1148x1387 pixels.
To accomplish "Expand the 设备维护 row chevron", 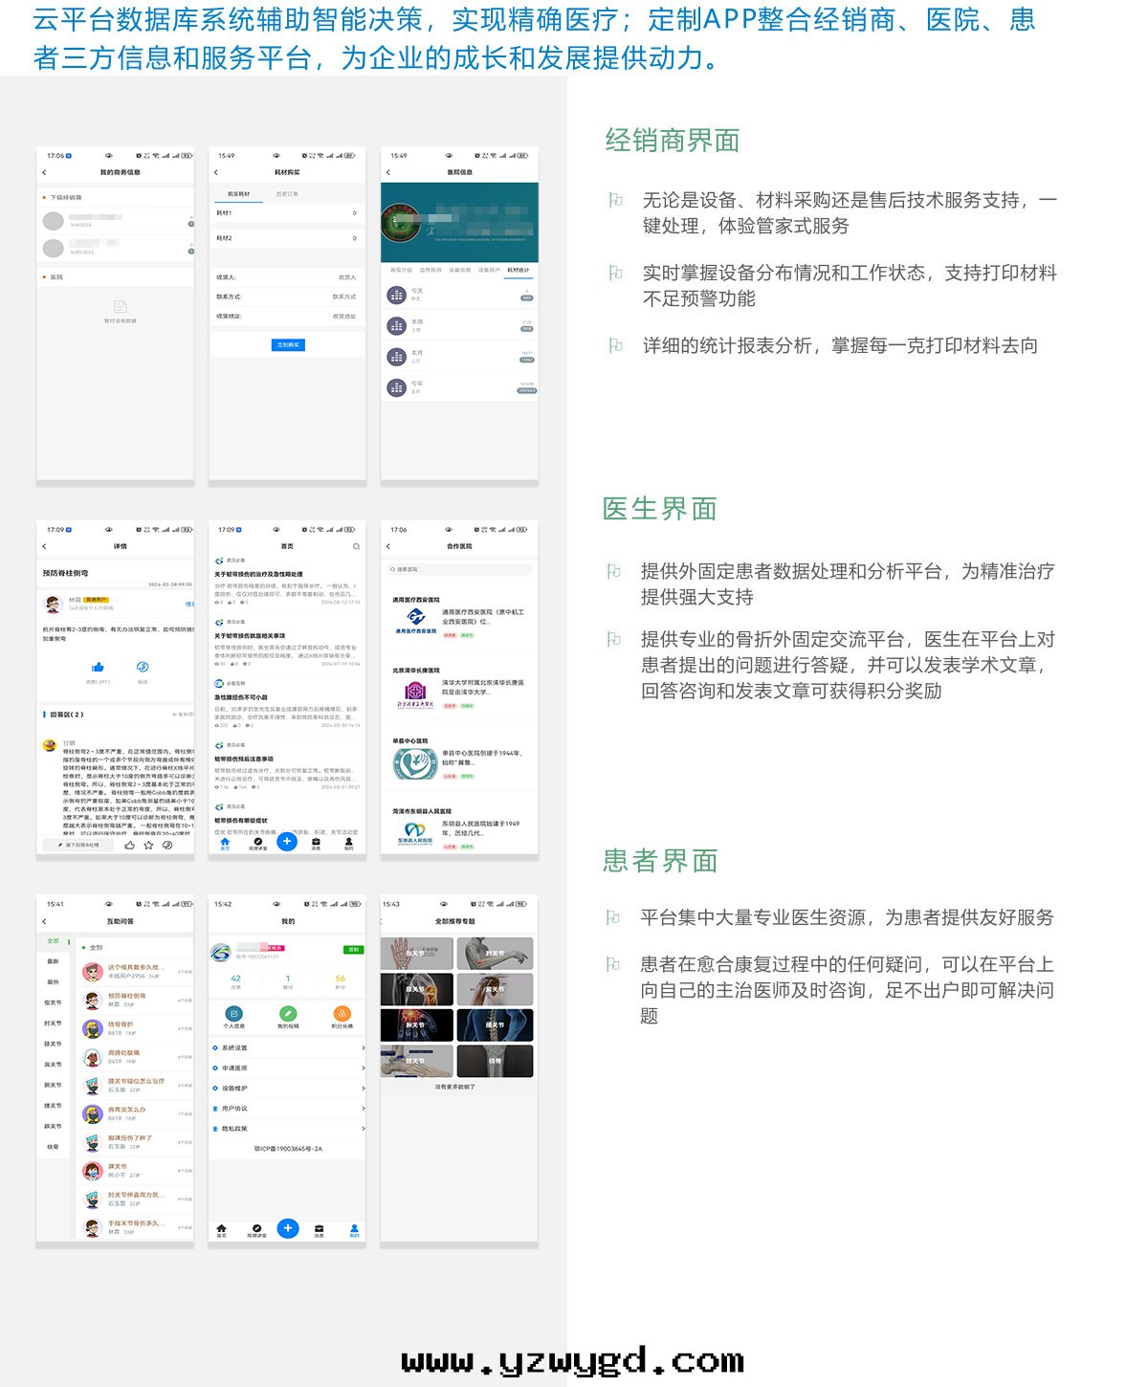I will coord(362,1089).
